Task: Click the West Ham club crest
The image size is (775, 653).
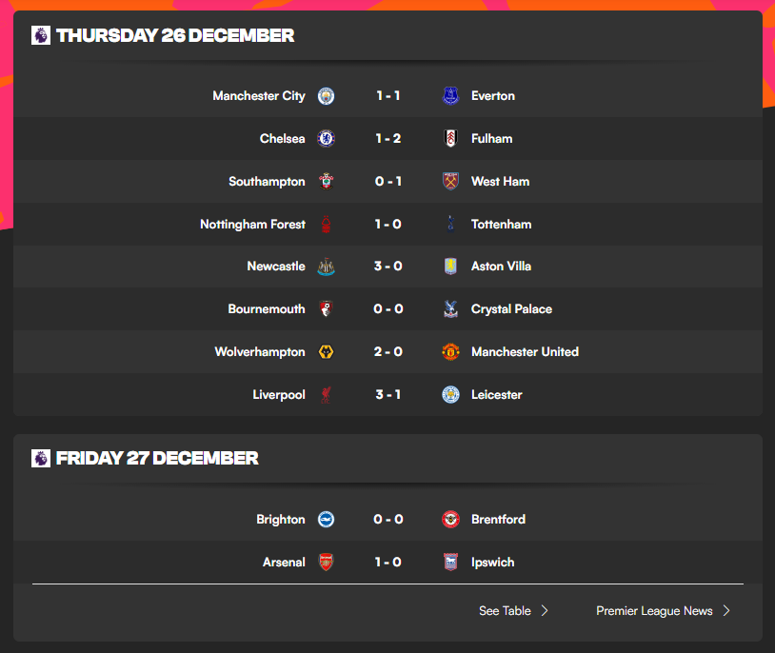Action: pyautogui.click(x=450, y=181)
